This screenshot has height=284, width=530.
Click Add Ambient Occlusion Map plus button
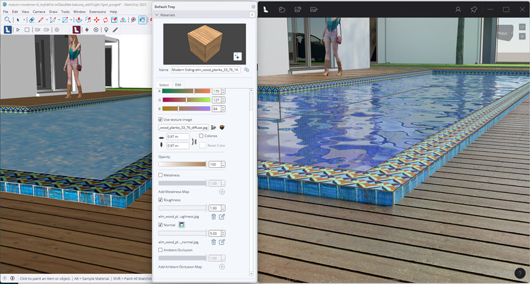(x=222, y=266)
